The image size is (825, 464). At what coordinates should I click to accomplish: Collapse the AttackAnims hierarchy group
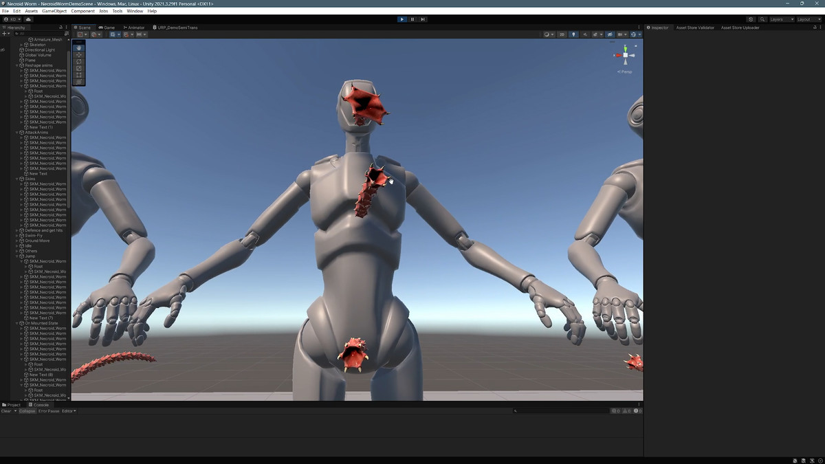click(x=17, y=133)
